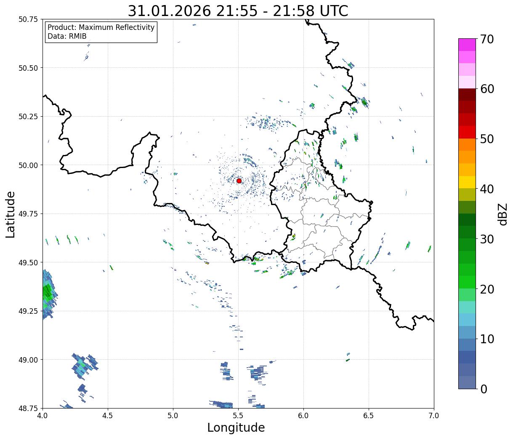
Task: Click the longitude tick label 7.0
Action: [434, 416]
